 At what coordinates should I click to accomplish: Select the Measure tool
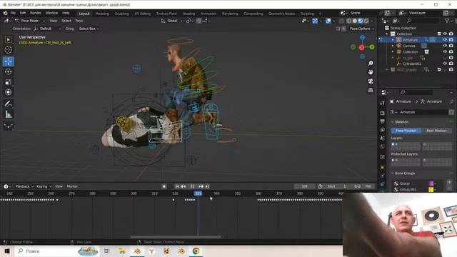point(8,114)
